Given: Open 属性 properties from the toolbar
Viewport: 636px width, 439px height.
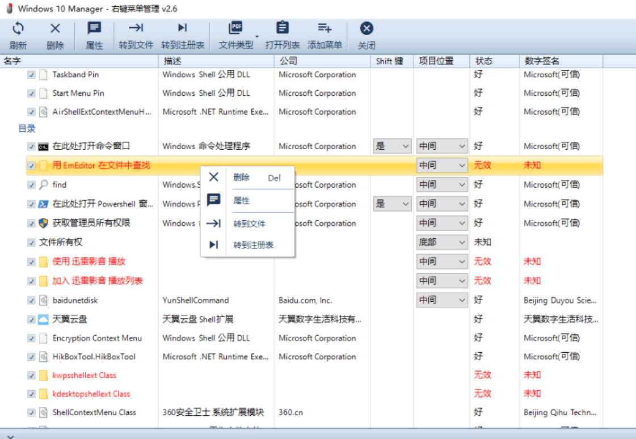Looking at the screenshot, I should pos(94,29).
